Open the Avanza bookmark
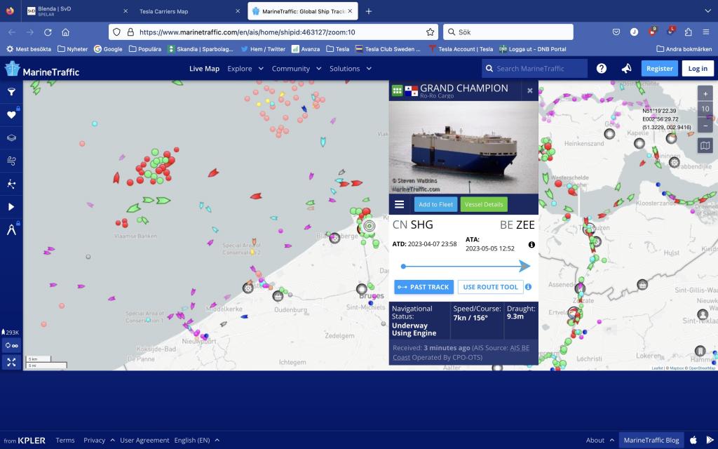 [x=306, y=49]
